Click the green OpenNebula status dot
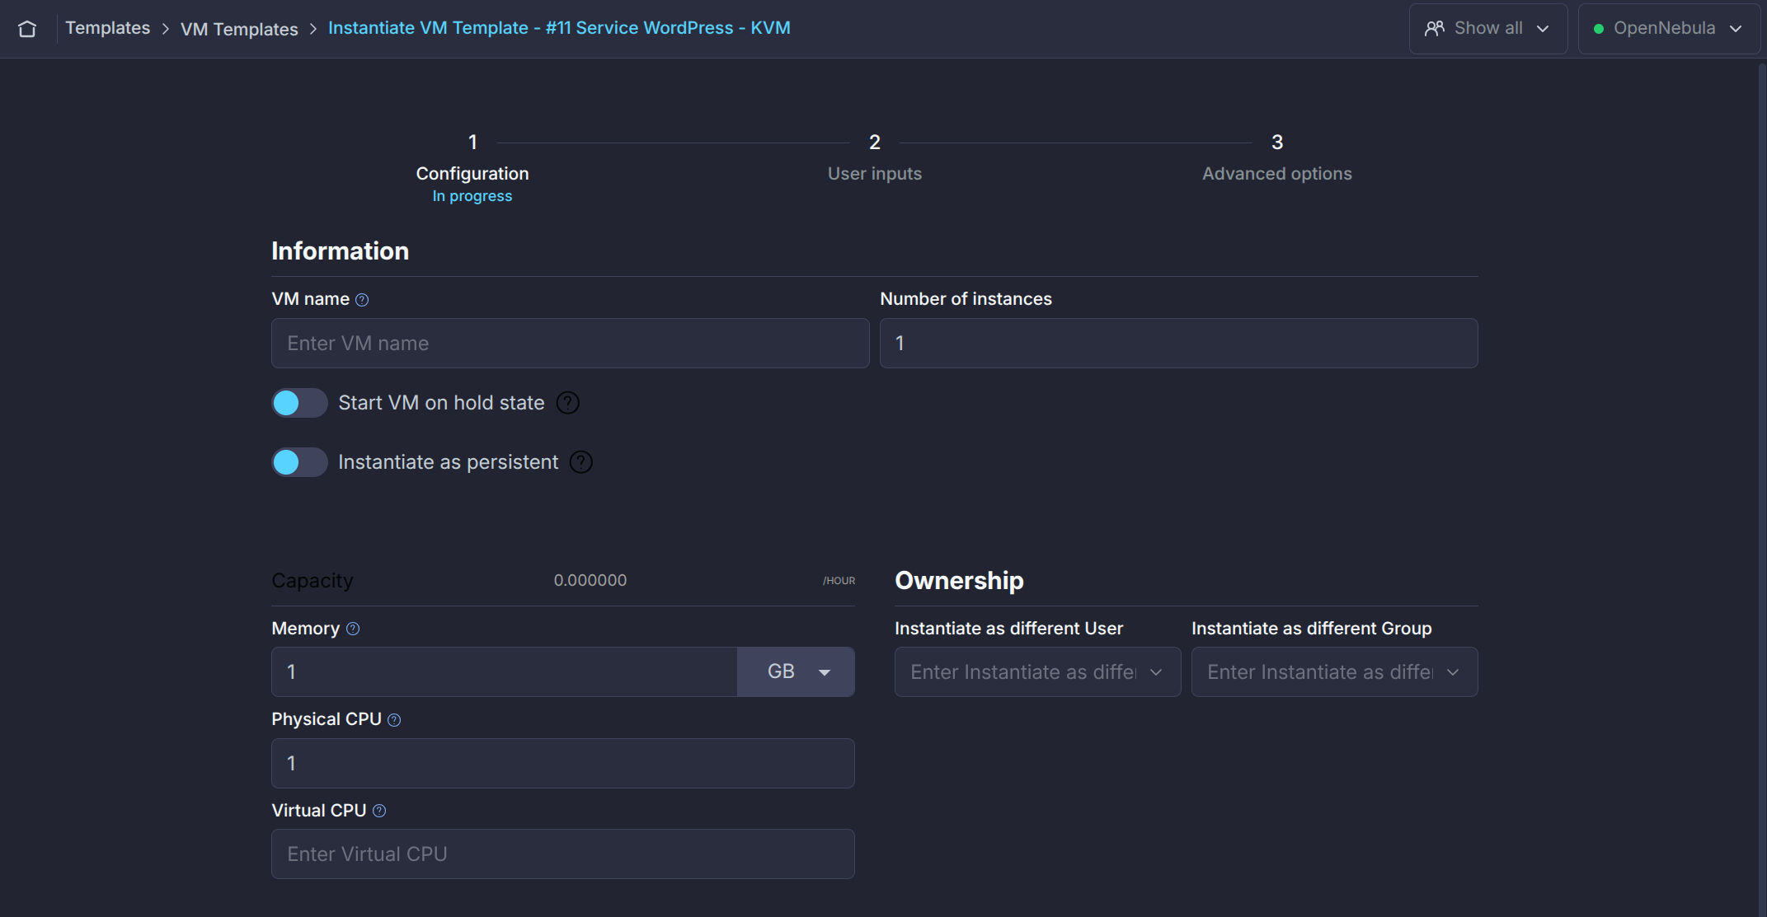 point(1599,29)
